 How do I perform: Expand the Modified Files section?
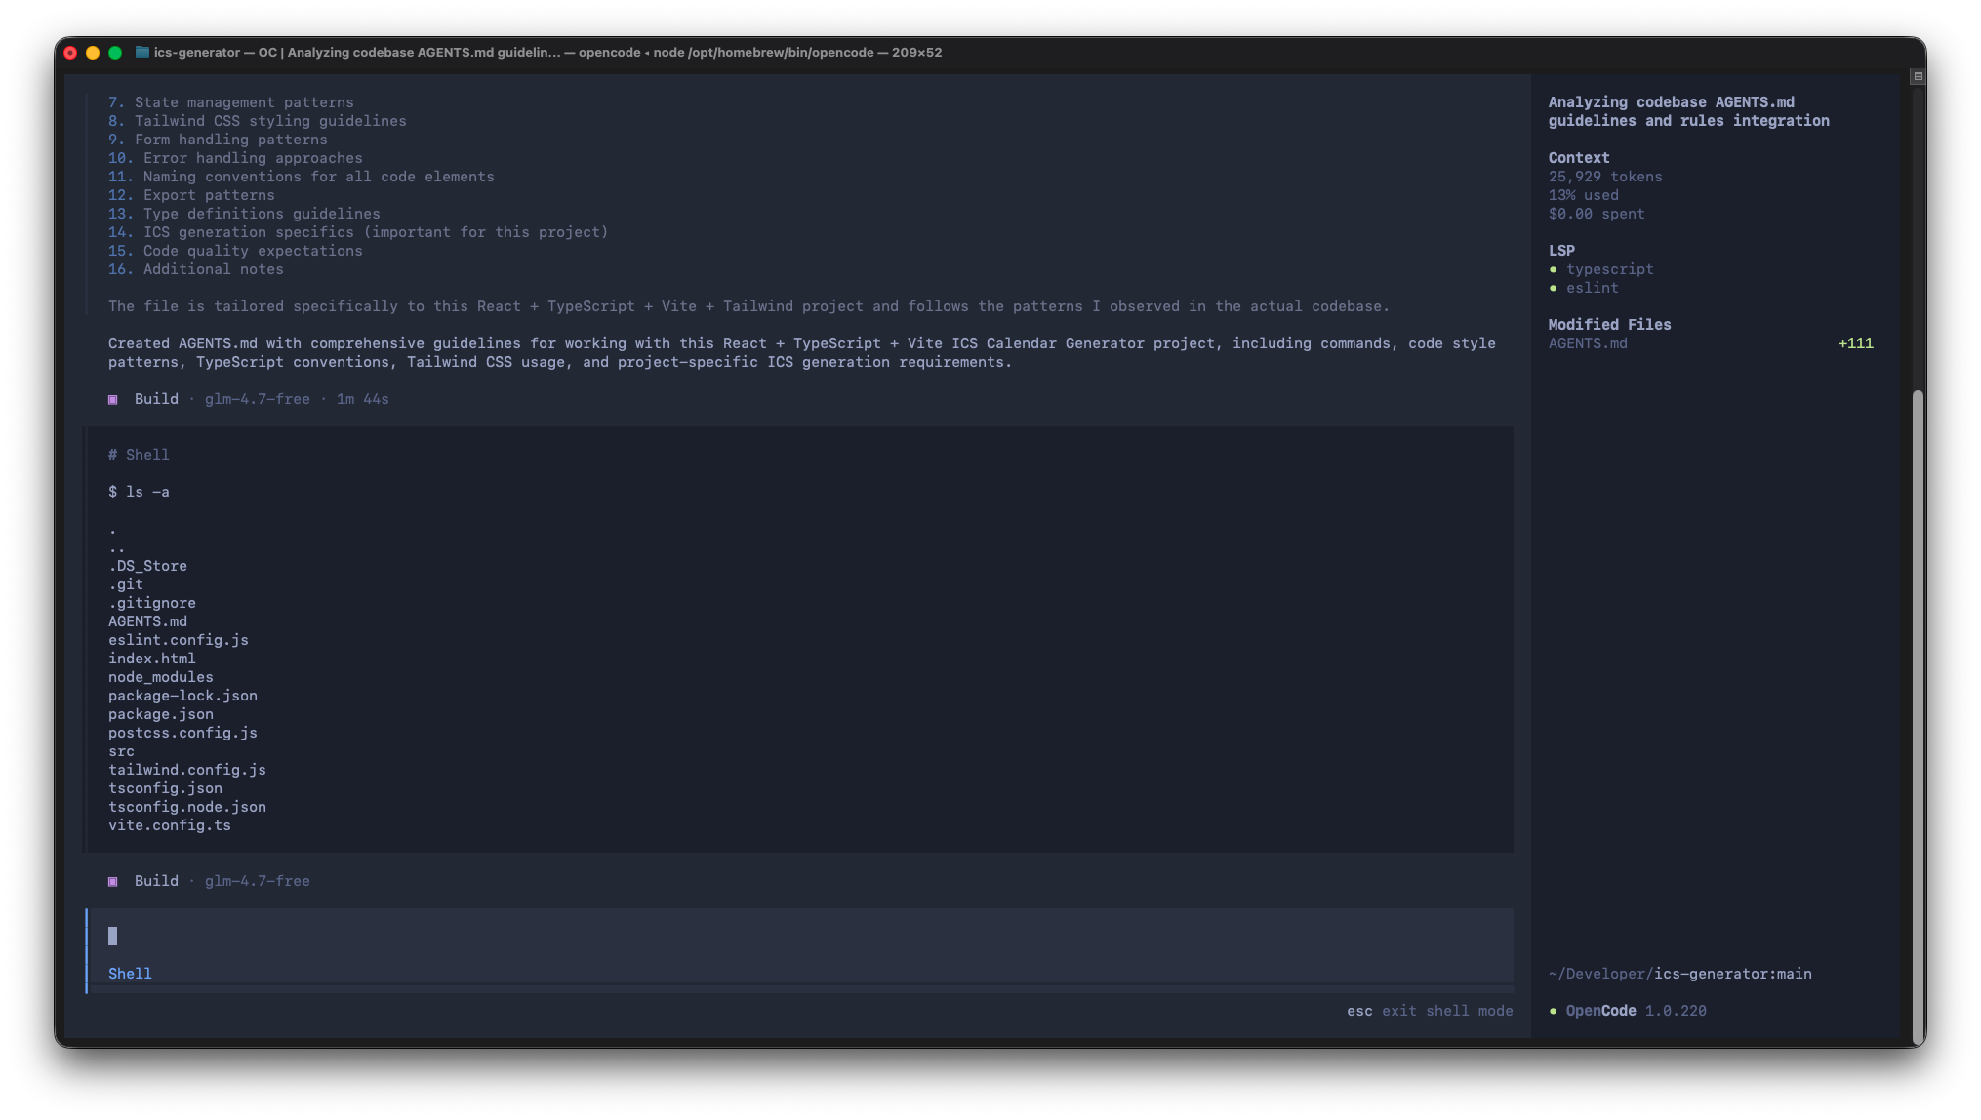pos(1609,324)
